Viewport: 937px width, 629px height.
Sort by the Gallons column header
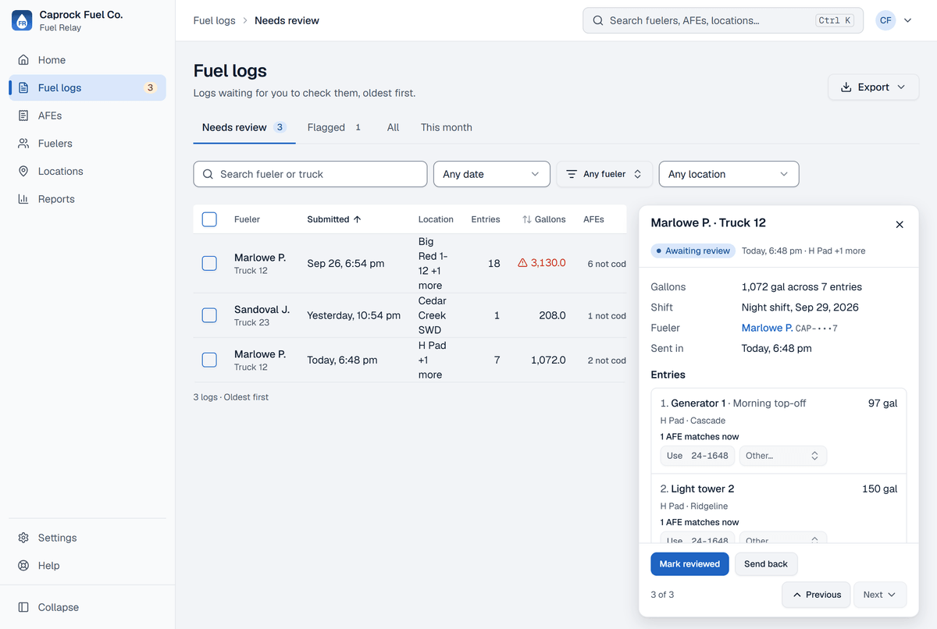[x=543, y=219]
